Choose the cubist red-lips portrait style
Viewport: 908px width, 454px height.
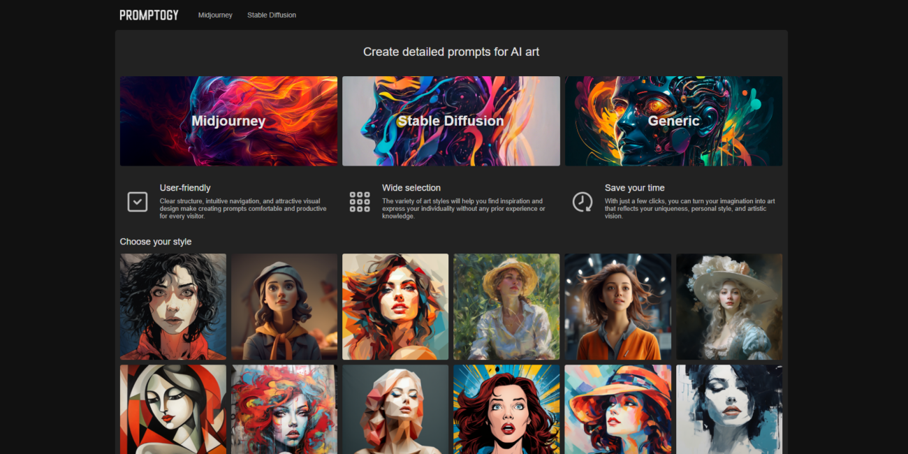point(173,409)
